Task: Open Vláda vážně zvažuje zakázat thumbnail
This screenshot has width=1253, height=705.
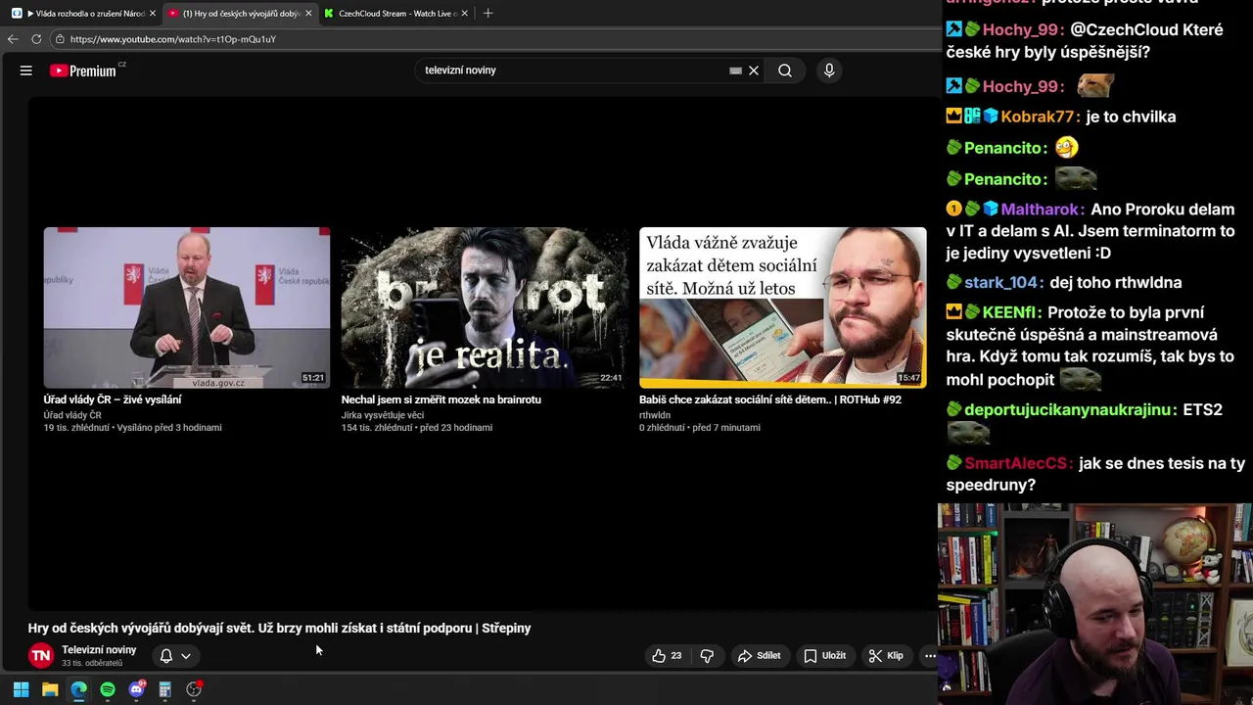Action: click(x=782, y=307)
